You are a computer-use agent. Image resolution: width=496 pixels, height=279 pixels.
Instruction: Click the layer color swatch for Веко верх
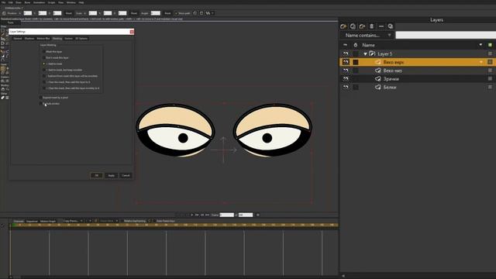[x=490, y=62]
